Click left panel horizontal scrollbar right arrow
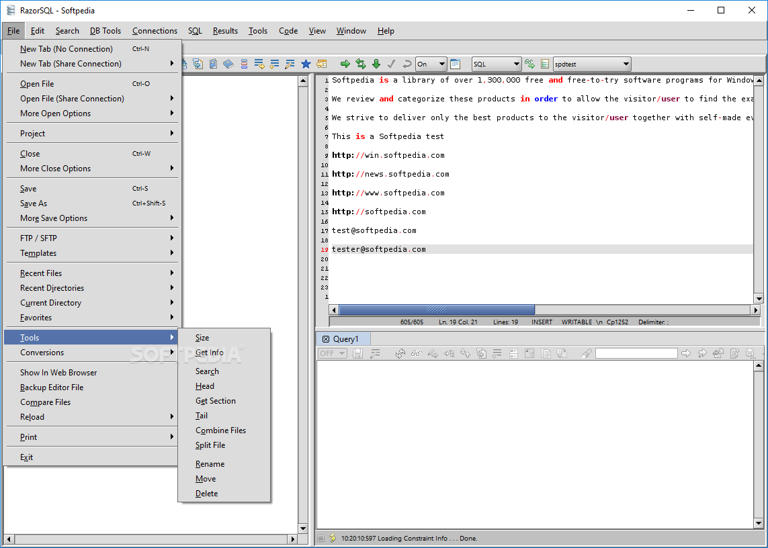Viewport: 768px width, 548px height. pyautogui.click(x=293, y=539)
